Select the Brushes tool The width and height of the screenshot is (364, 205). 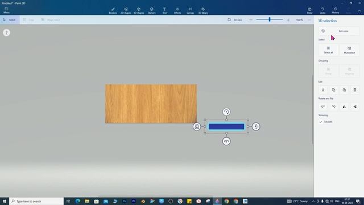coord(113,10)
